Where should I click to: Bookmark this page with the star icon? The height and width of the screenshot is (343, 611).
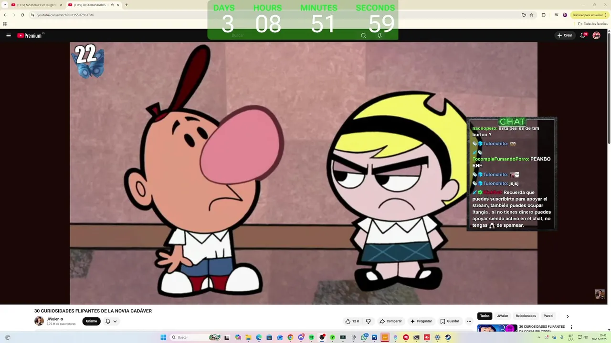pyautogui.click(x=531, y=15)
